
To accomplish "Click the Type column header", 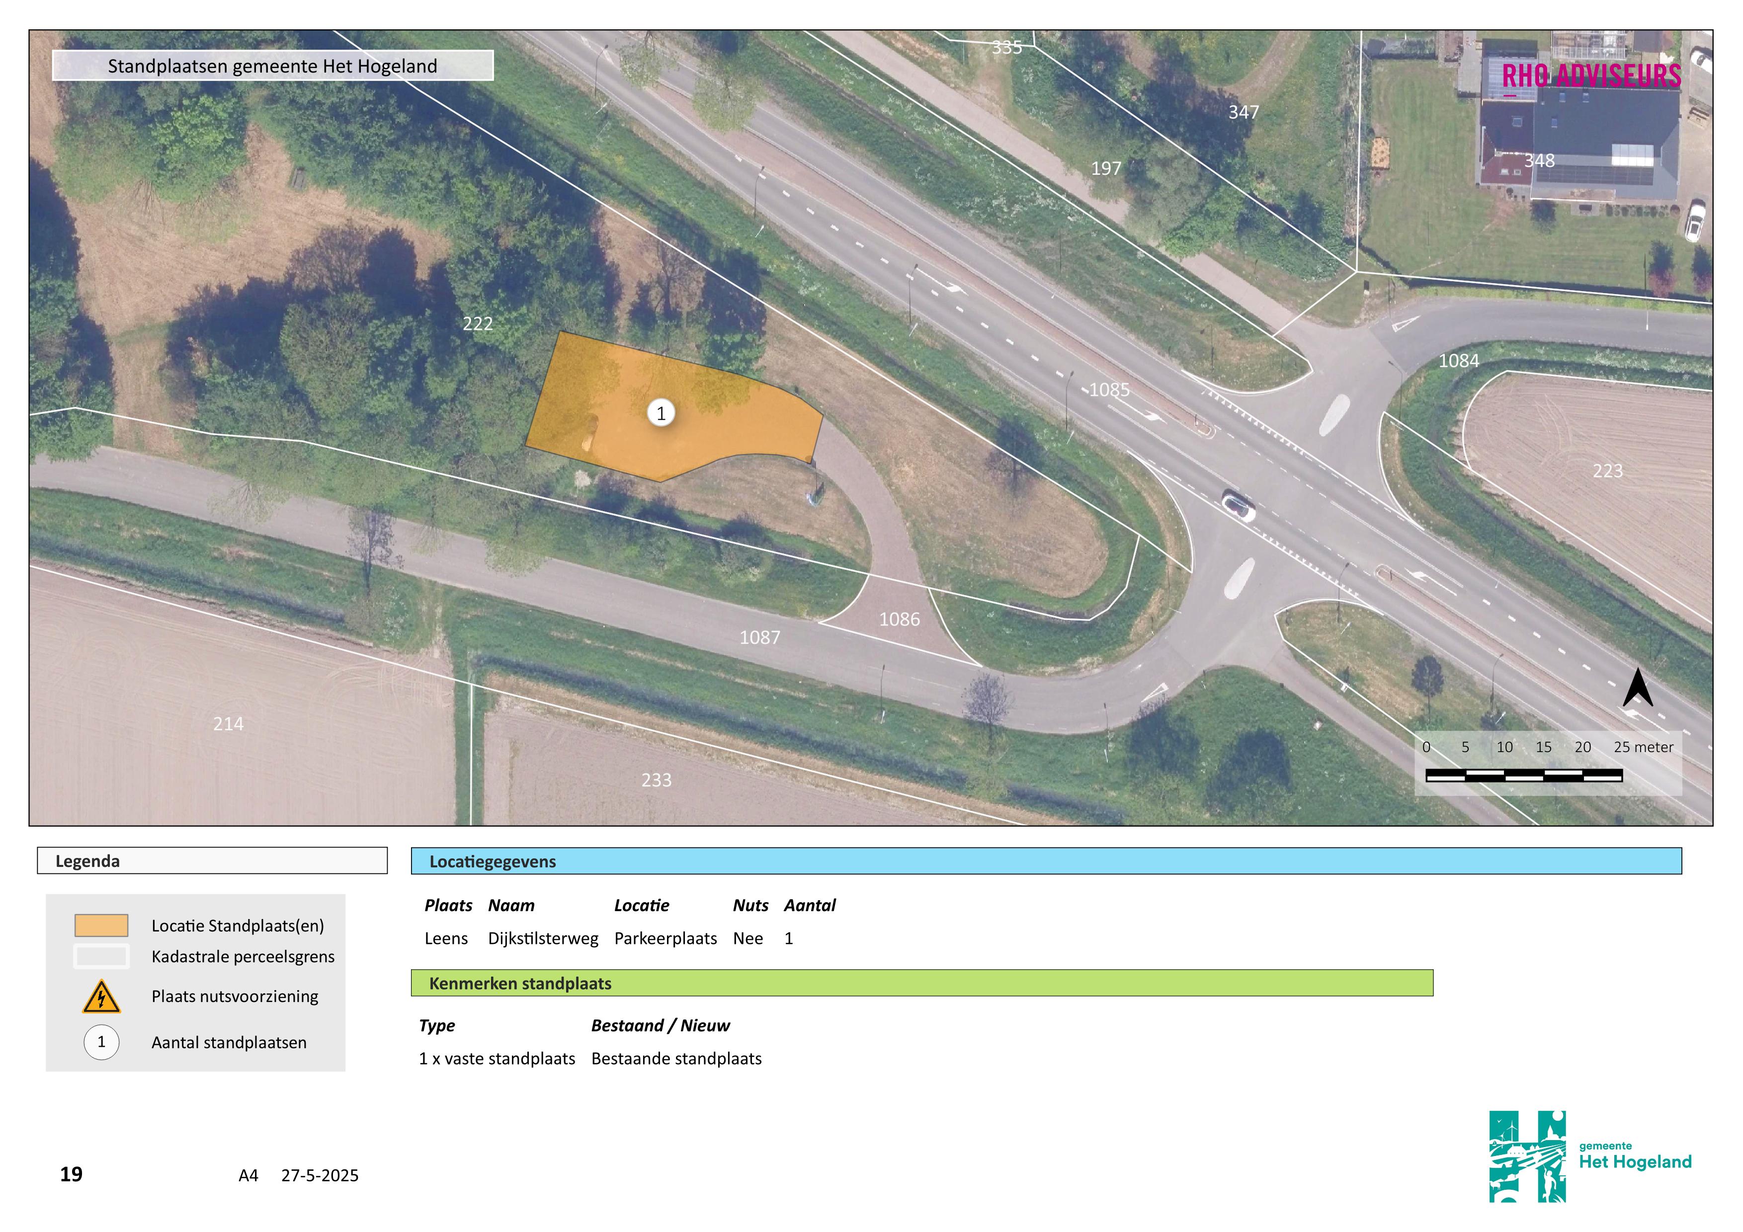I will (x=436, y=1026).
